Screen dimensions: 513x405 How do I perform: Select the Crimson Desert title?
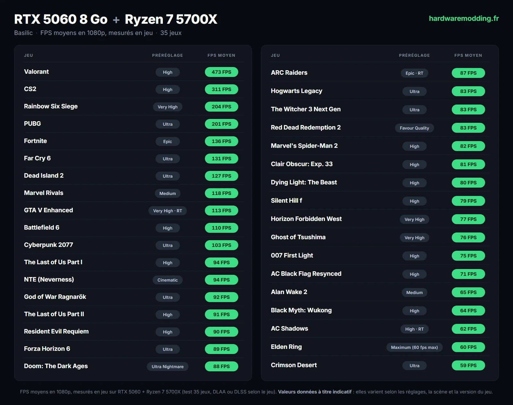click(x=294, y=365)
